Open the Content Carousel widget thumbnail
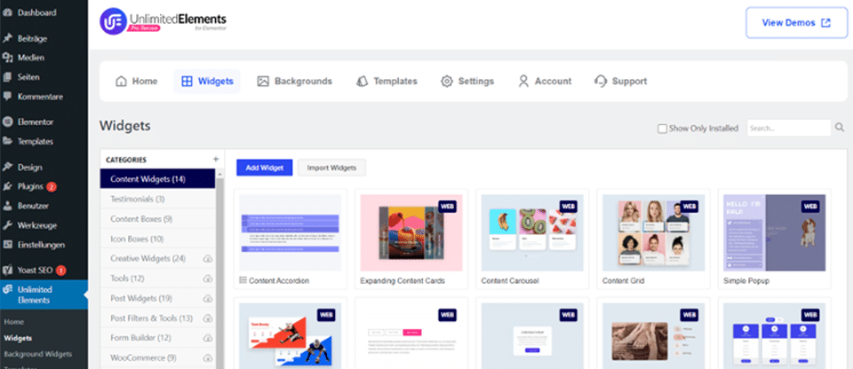 [532, 232]
